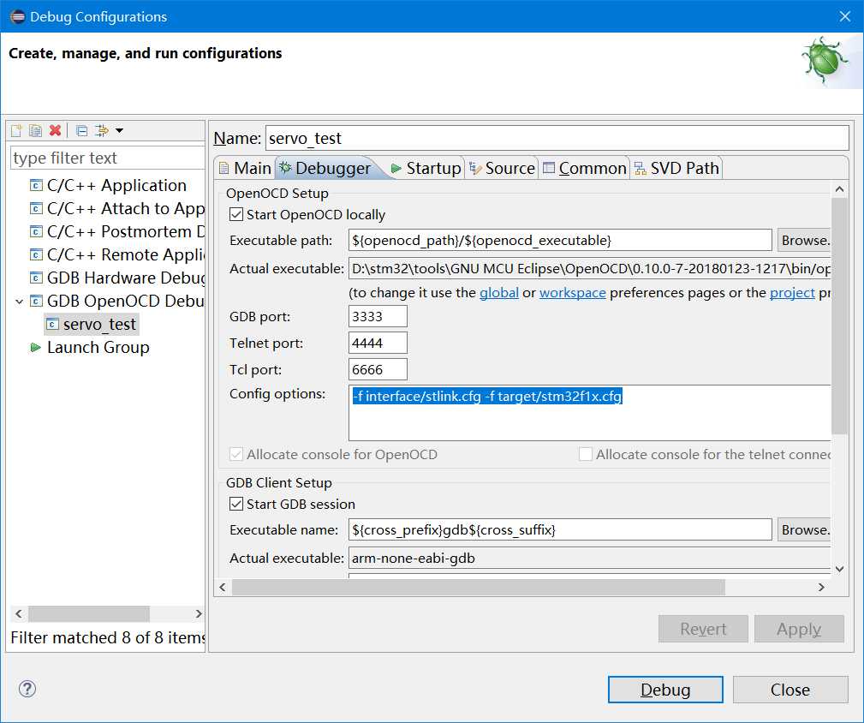Select C/C++ Application in the tree

tap(116, 186)
